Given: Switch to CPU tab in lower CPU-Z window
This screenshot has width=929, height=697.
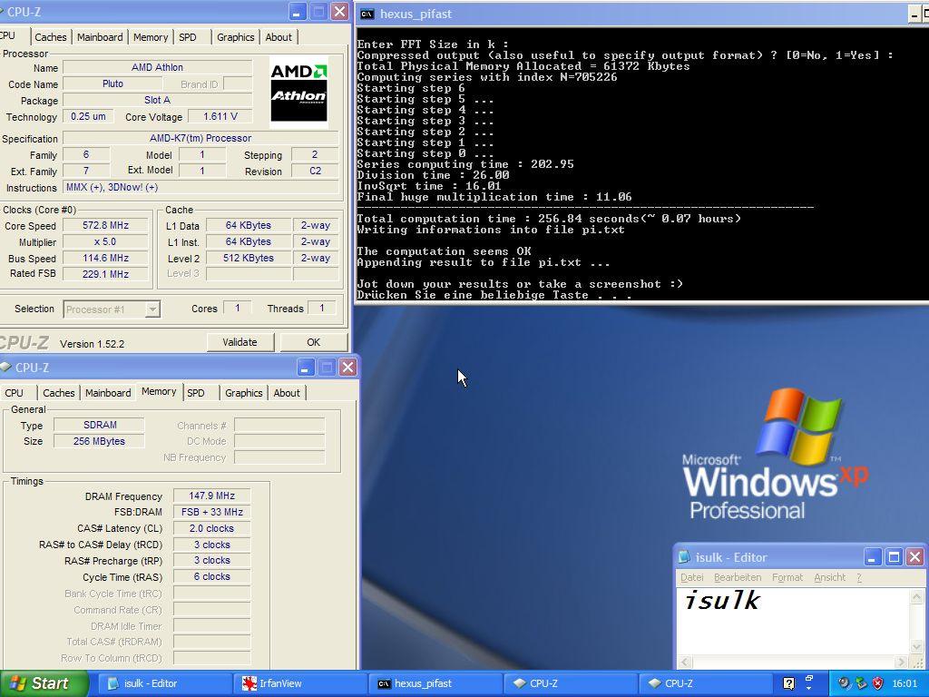Looking at the screenshot, I should click(x=14, y=392).
